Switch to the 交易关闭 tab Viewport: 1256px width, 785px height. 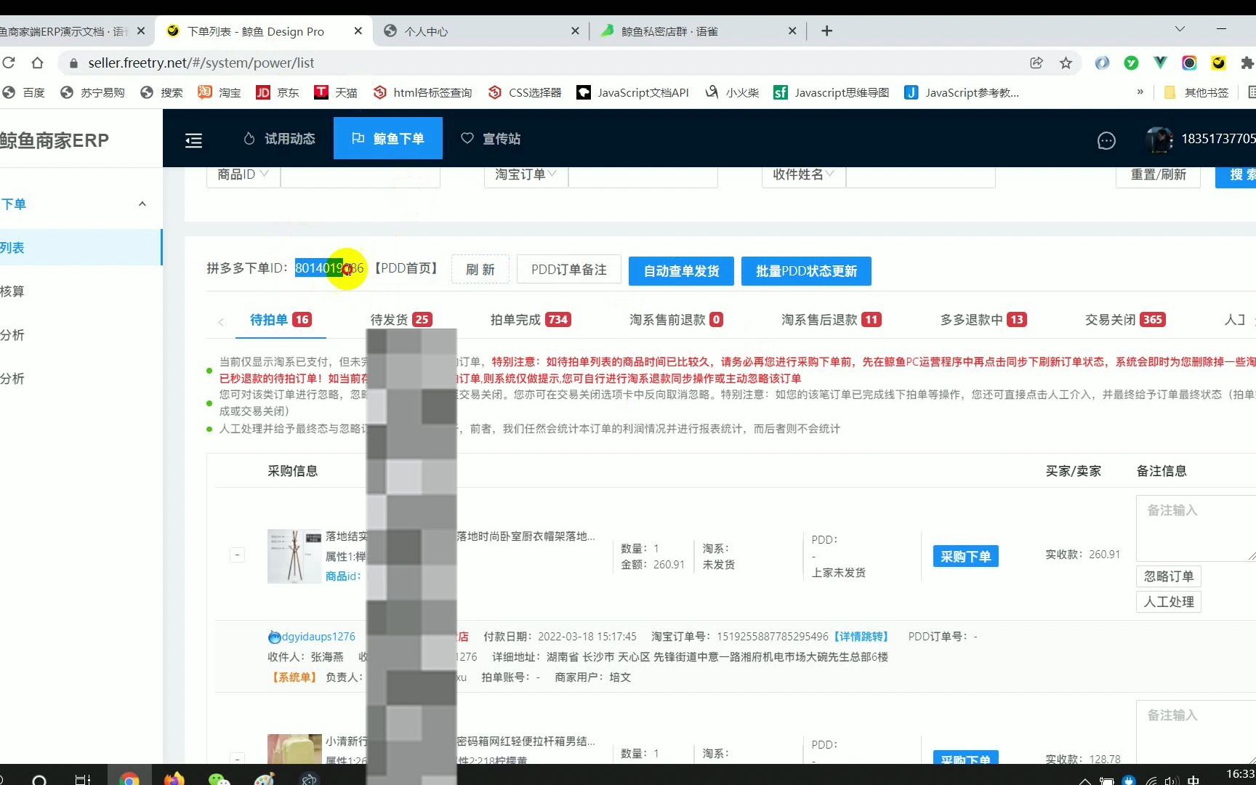[x=1125, y=320]
